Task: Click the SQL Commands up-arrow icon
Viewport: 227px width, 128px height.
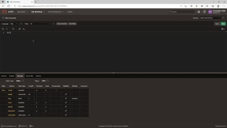Action: (3, 18)
